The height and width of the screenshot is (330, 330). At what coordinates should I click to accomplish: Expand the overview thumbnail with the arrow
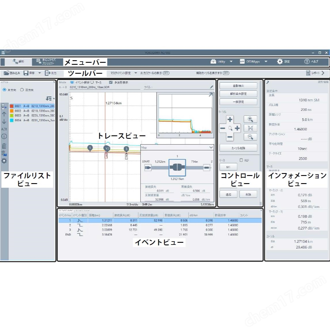click(210, 95)
